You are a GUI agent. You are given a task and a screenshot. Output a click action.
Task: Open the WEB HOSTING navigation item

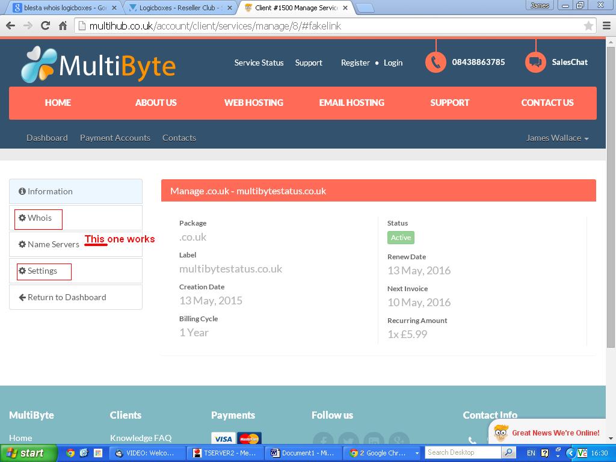coord(254,102)
